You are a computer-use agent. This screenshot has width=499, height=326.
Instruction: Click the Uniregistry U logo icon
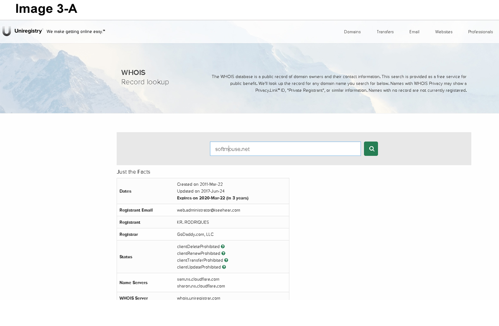click(7, 31)
